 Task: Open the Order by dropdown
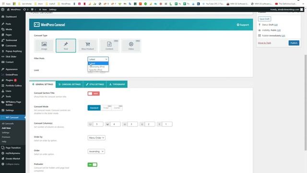point(96,138)
